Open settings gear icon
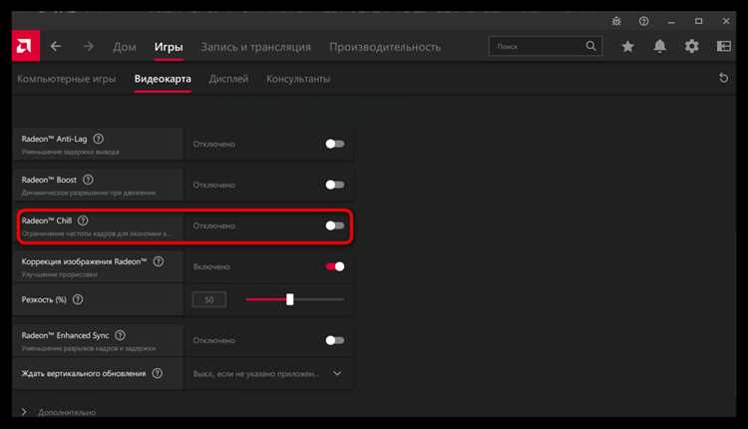The image size is (748, 429). [692, 46]
